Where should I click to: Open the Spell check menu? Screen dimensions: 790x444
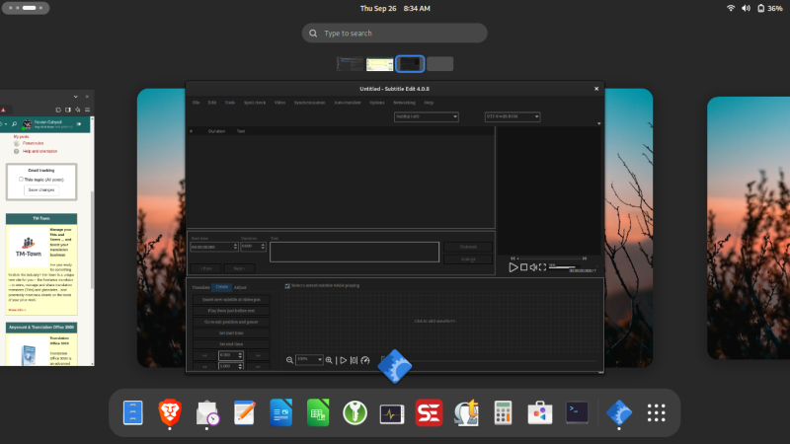tap(255, 103)
